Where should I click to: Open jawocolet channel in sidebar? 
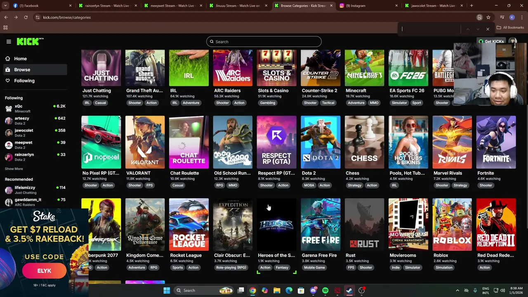coord(35,133)
